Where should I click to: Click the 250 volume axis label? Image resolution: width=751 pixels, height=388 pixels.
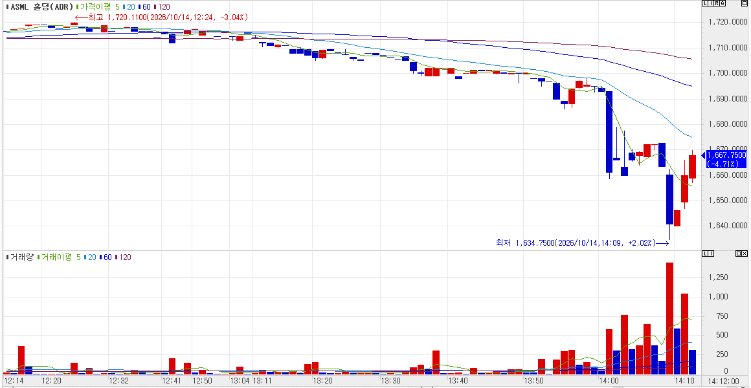tap(723, 354)
